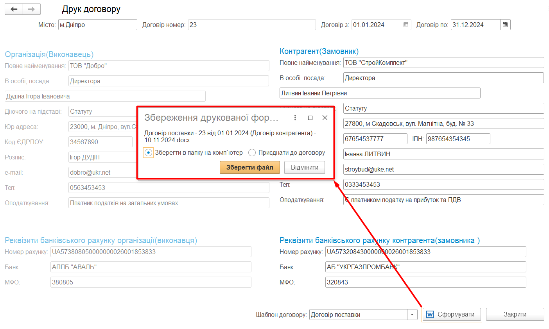Click counterparty's 'Директора' position field
The height and width of the screenshot is (329, 549).
(443, 78)
